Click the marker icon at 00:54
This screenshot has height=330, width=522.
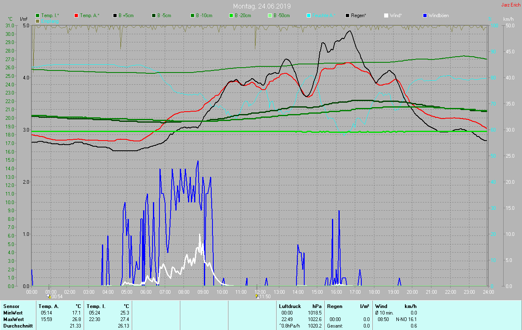pyautogui.click(x=49, y=297)
